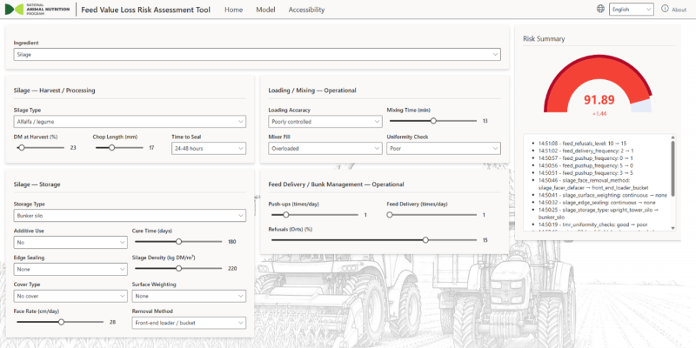Click the Refusals (Orts) slider handle

425,240
